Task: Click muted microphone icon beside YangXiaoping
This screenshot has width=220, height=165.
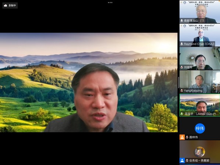Action: (x=182, y=90)
